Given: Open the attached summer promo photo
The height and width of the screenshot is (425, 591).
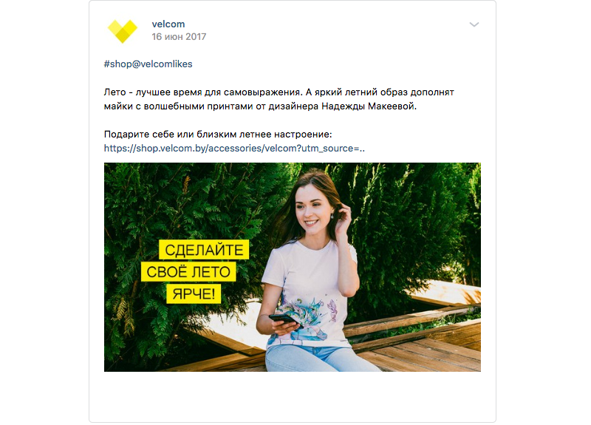Looking at the screenshot, I should click(292, 267).
